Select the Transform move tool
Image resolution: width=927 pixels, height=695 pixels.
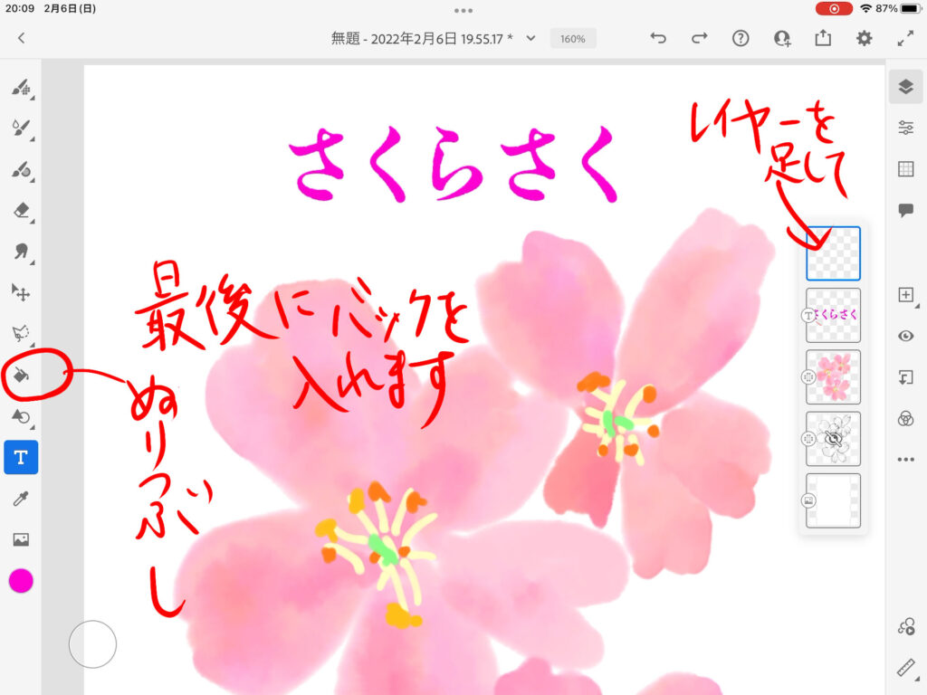[21, 292]
